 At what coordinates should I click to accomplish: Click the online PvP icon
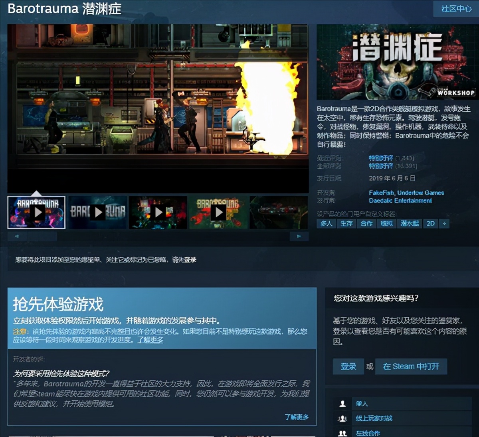tap(342, 419)
